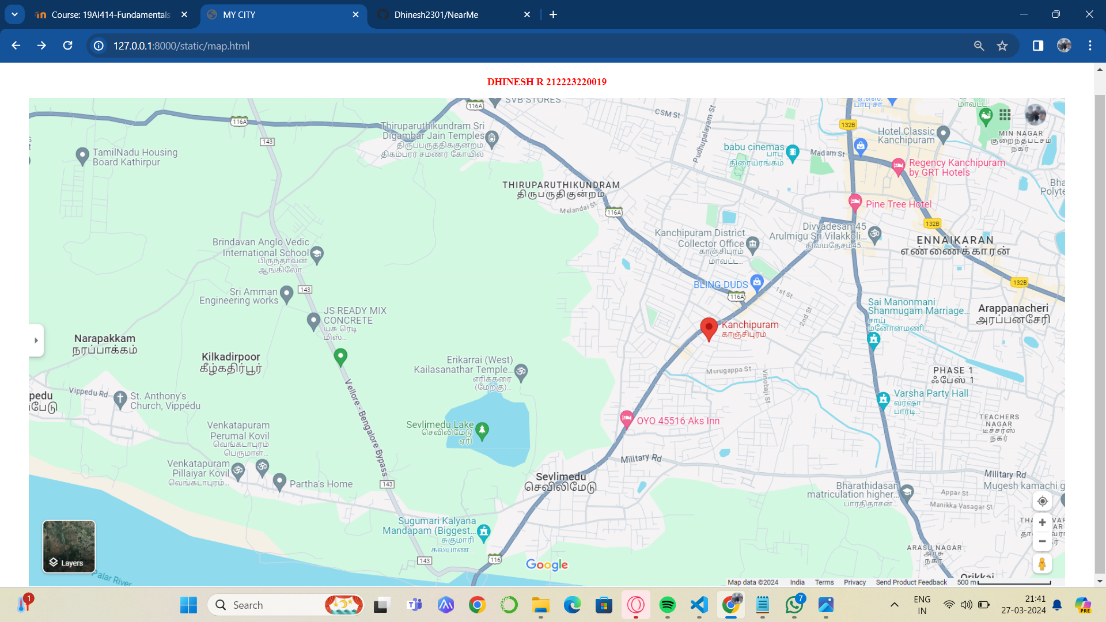
Task: Switch to Course 19AI414 Fundamentals tab
Action: tap(111, 14)
